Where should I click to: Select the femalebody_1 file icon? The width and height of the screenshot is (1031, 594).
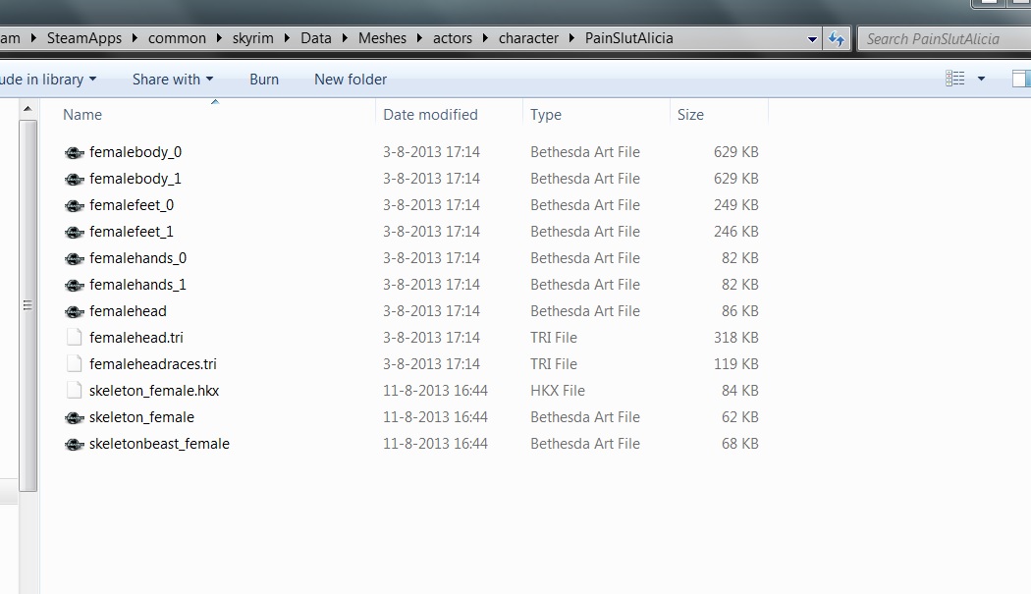[75, 179]
